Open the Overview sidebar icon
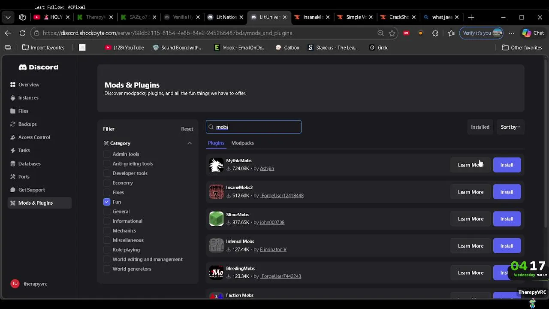The width and height of the screenshot is (549, 309). [x=13, y=85]
